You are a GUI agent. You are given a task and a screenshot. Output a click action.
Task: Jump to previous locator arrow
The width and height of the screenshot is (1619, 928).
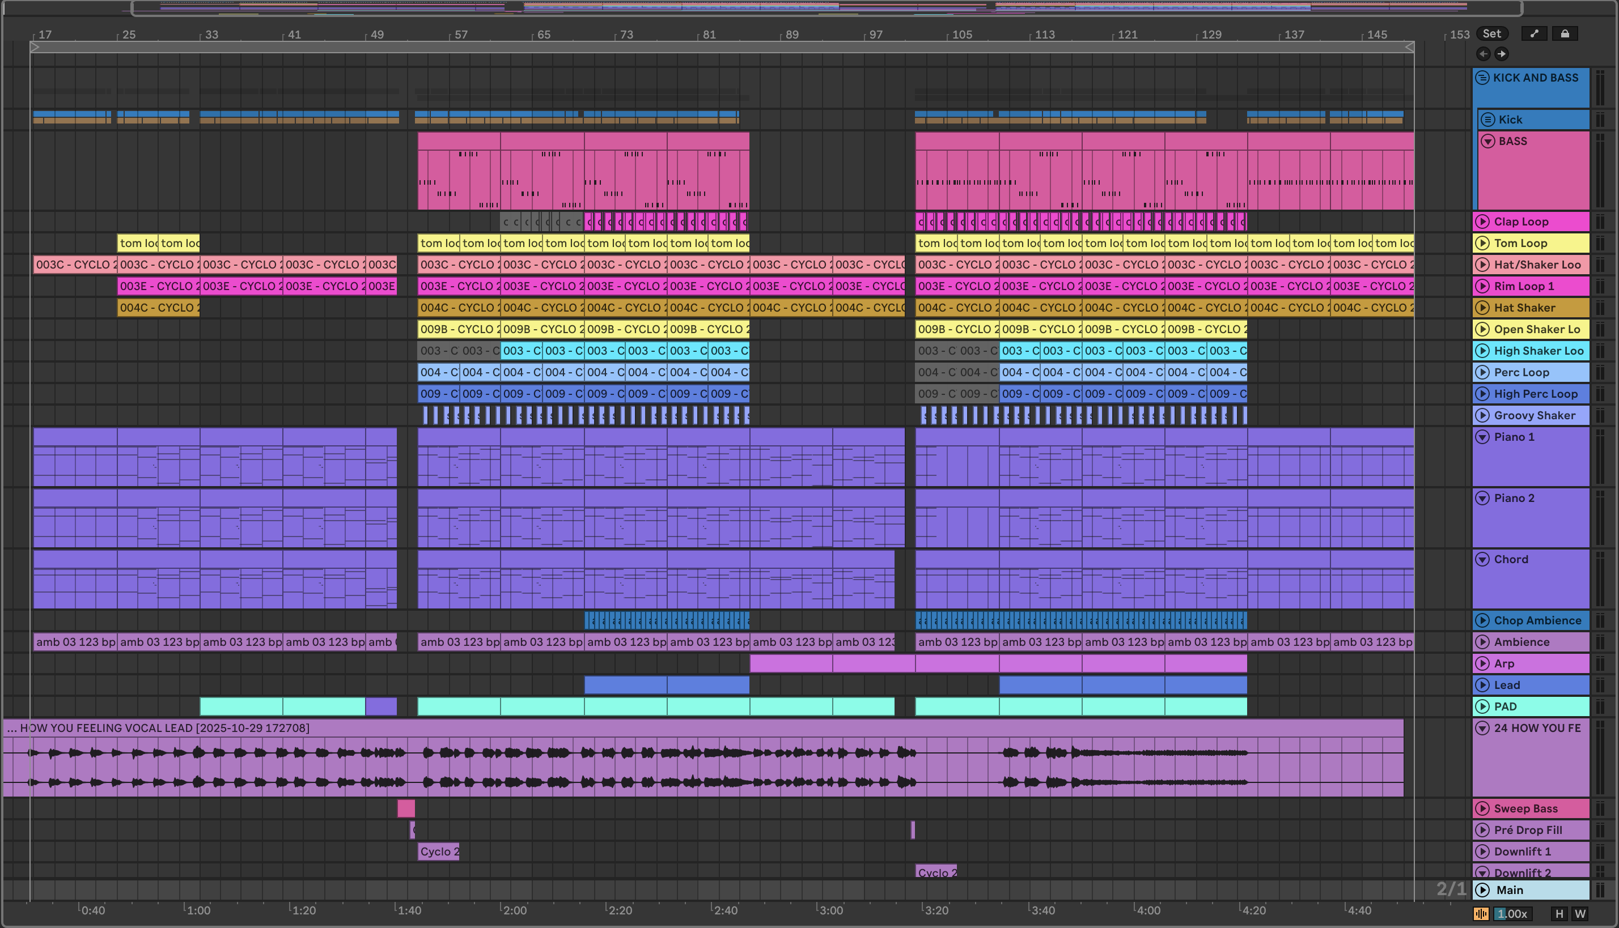coord(1483,54)
